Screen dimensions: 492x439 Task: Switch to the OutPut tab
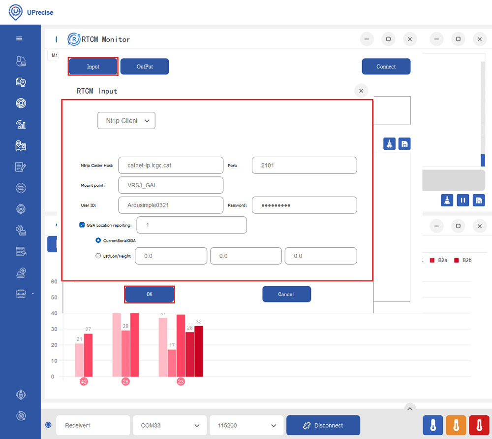click(145, 67)
